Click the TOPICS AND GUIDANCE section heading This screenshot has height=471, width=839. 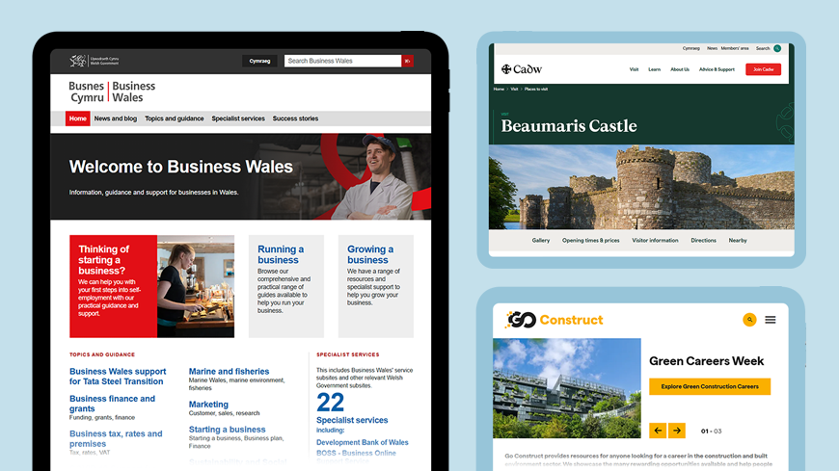(x=102, y=354)
